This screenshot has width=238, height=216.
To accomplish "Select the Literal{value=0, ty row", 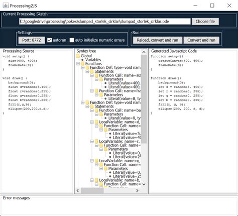I will [125, 118].
